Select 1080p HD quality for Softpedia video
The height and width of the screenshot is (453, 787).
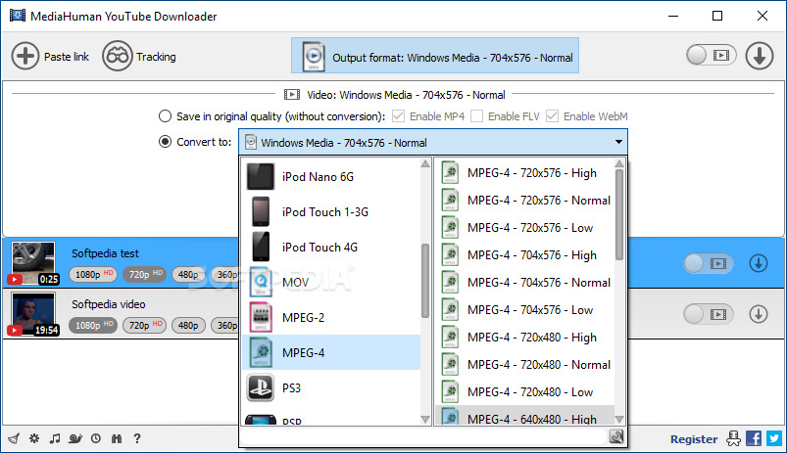pos(93,325)
